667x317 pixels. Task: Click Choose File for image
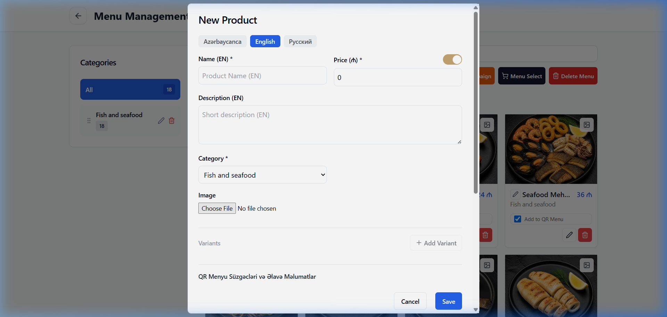point(217,208)
